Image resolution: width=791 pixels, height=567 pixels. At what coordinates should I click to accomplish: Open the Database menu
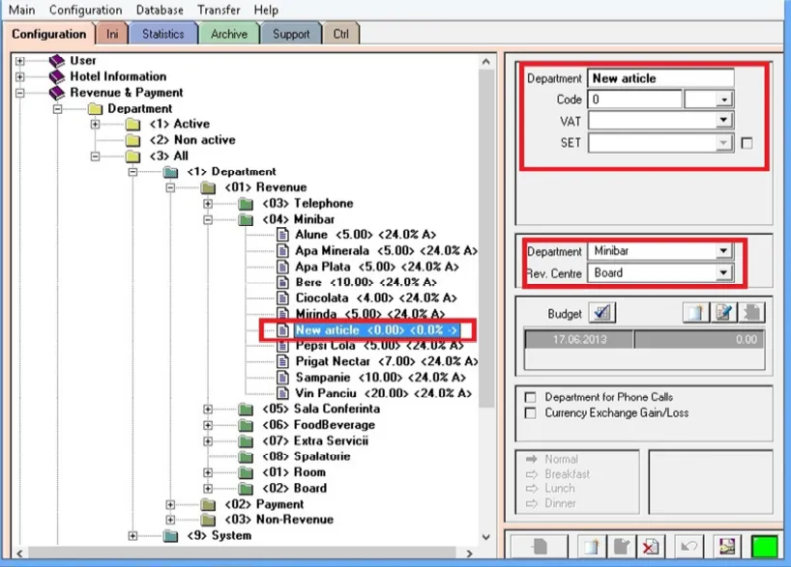(x=160, y=10)
